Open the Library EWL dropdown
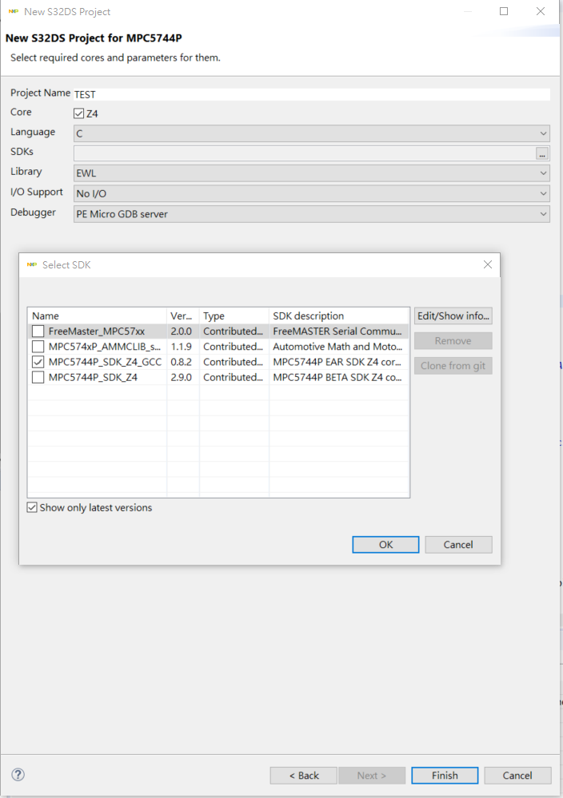The width and height of the screenshot is (563, 798). [312, 173]
